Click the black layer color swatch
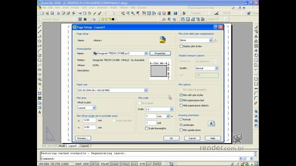 [113, 19]
